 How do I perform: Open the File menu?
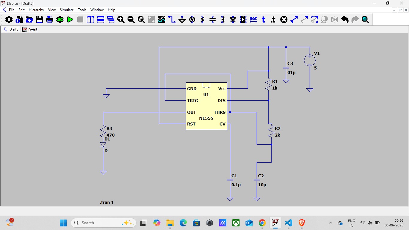pyautogui.click(x=12, y=10)
